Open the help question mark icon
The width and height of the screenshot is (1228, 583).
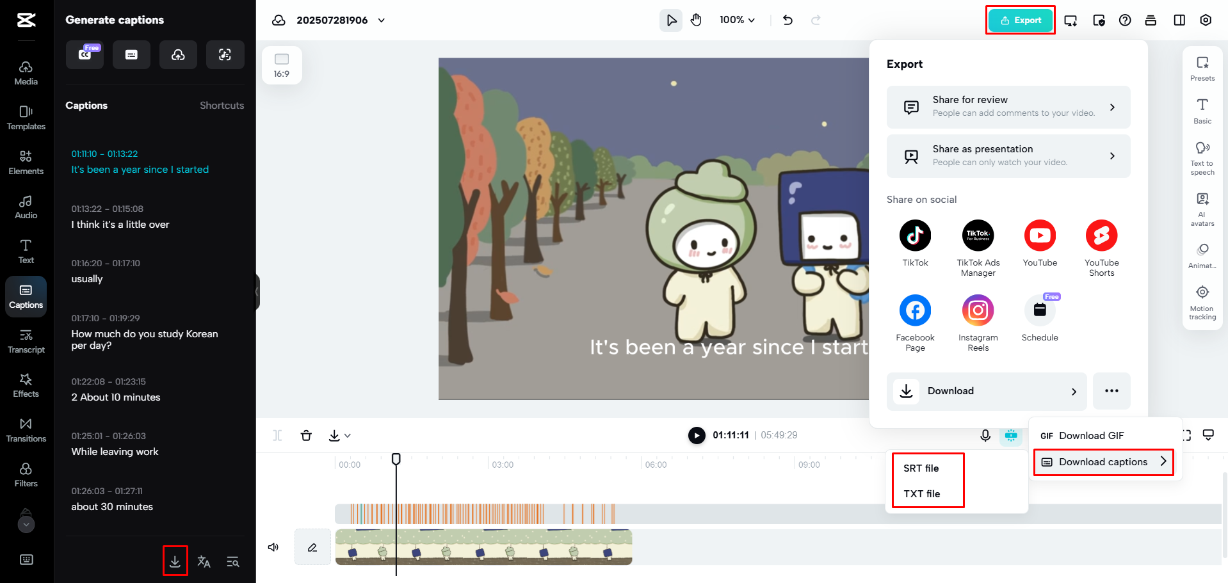pyautogui.click(x=1125, y=20)
